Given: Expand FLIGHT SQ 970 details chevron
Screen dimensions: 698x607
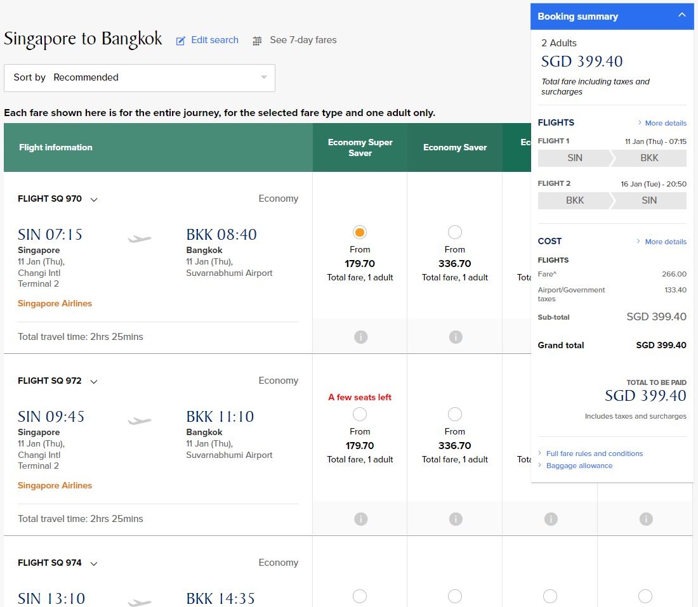Looking at the screenshot, I should point(93,199).
